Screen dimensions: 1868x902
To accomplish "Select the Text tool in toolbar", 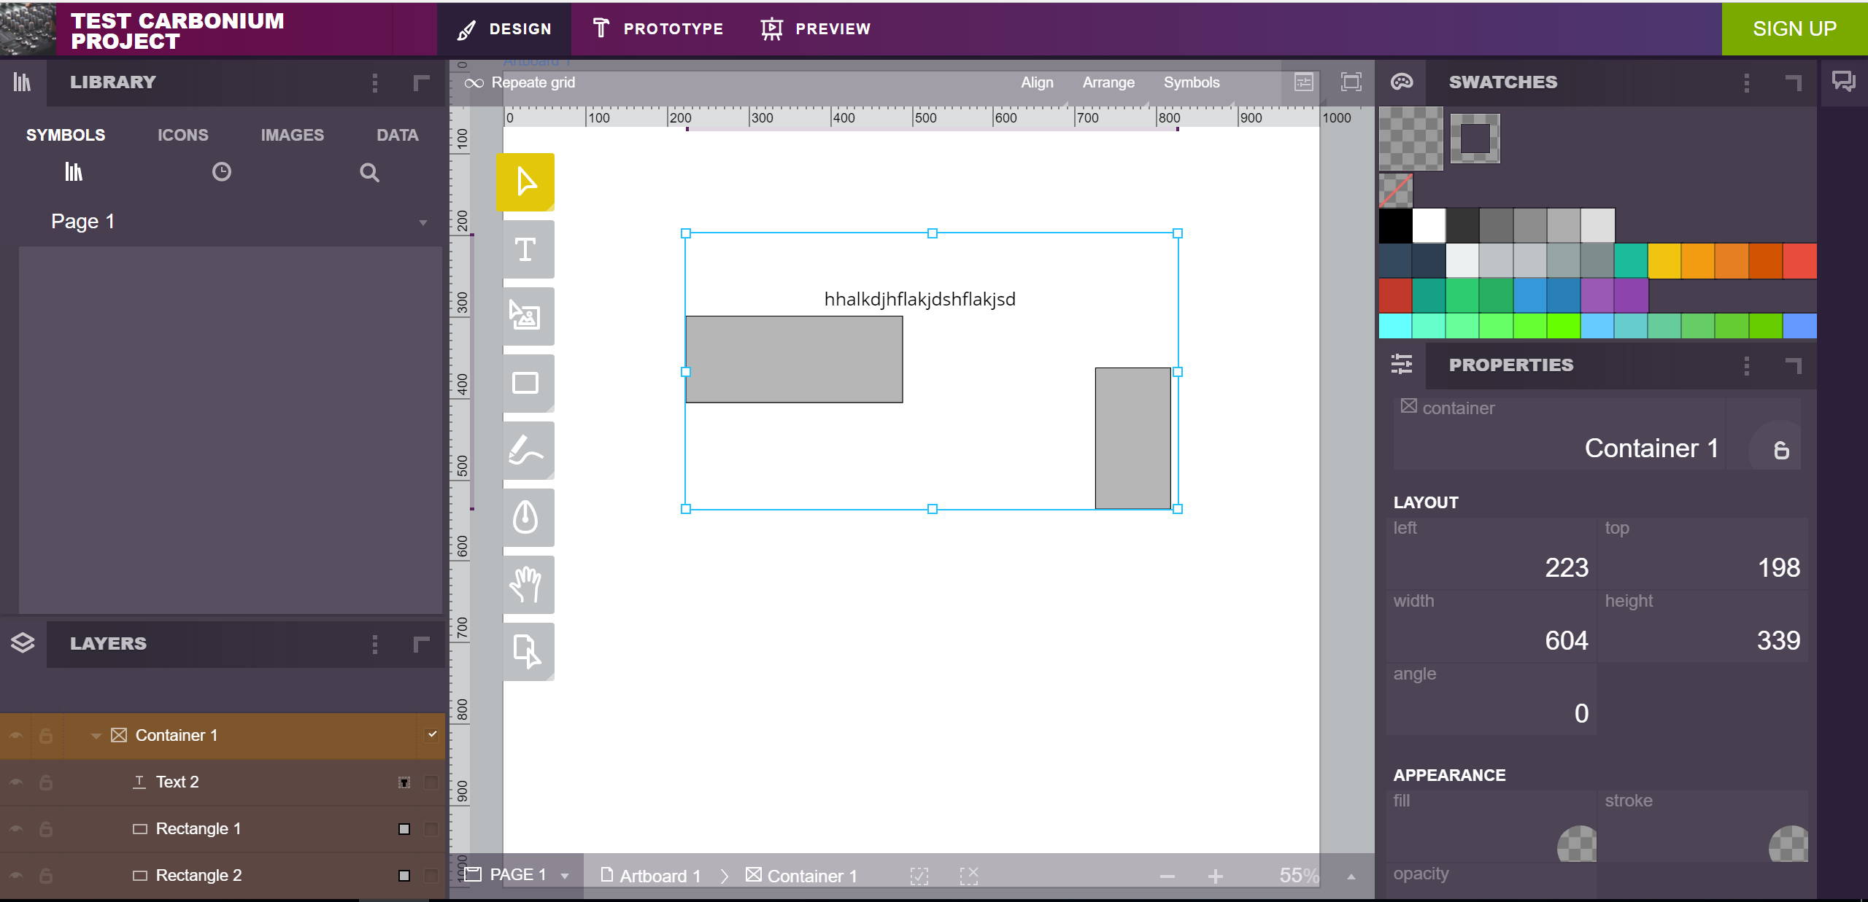I will (x=525, y=249).
